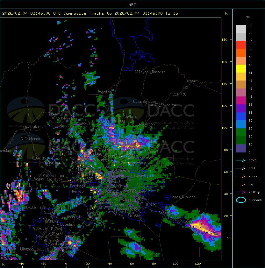Click the magenta eb+bip arrow legend icon
The width and height of the screenshot is (265, 268).
pyautogui.click(x=241, y=192)
